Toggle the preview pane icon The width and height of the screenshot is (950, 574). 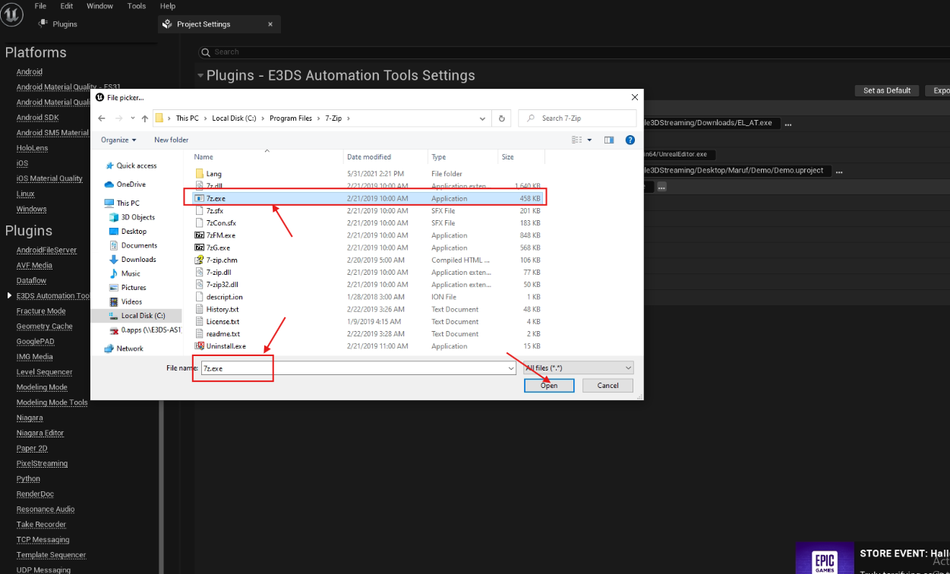point(609,140)
